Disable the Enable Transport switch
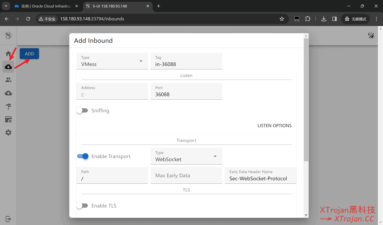Image resolution: width=383 pixels, height=225 pixels. (x=83, y=156)
